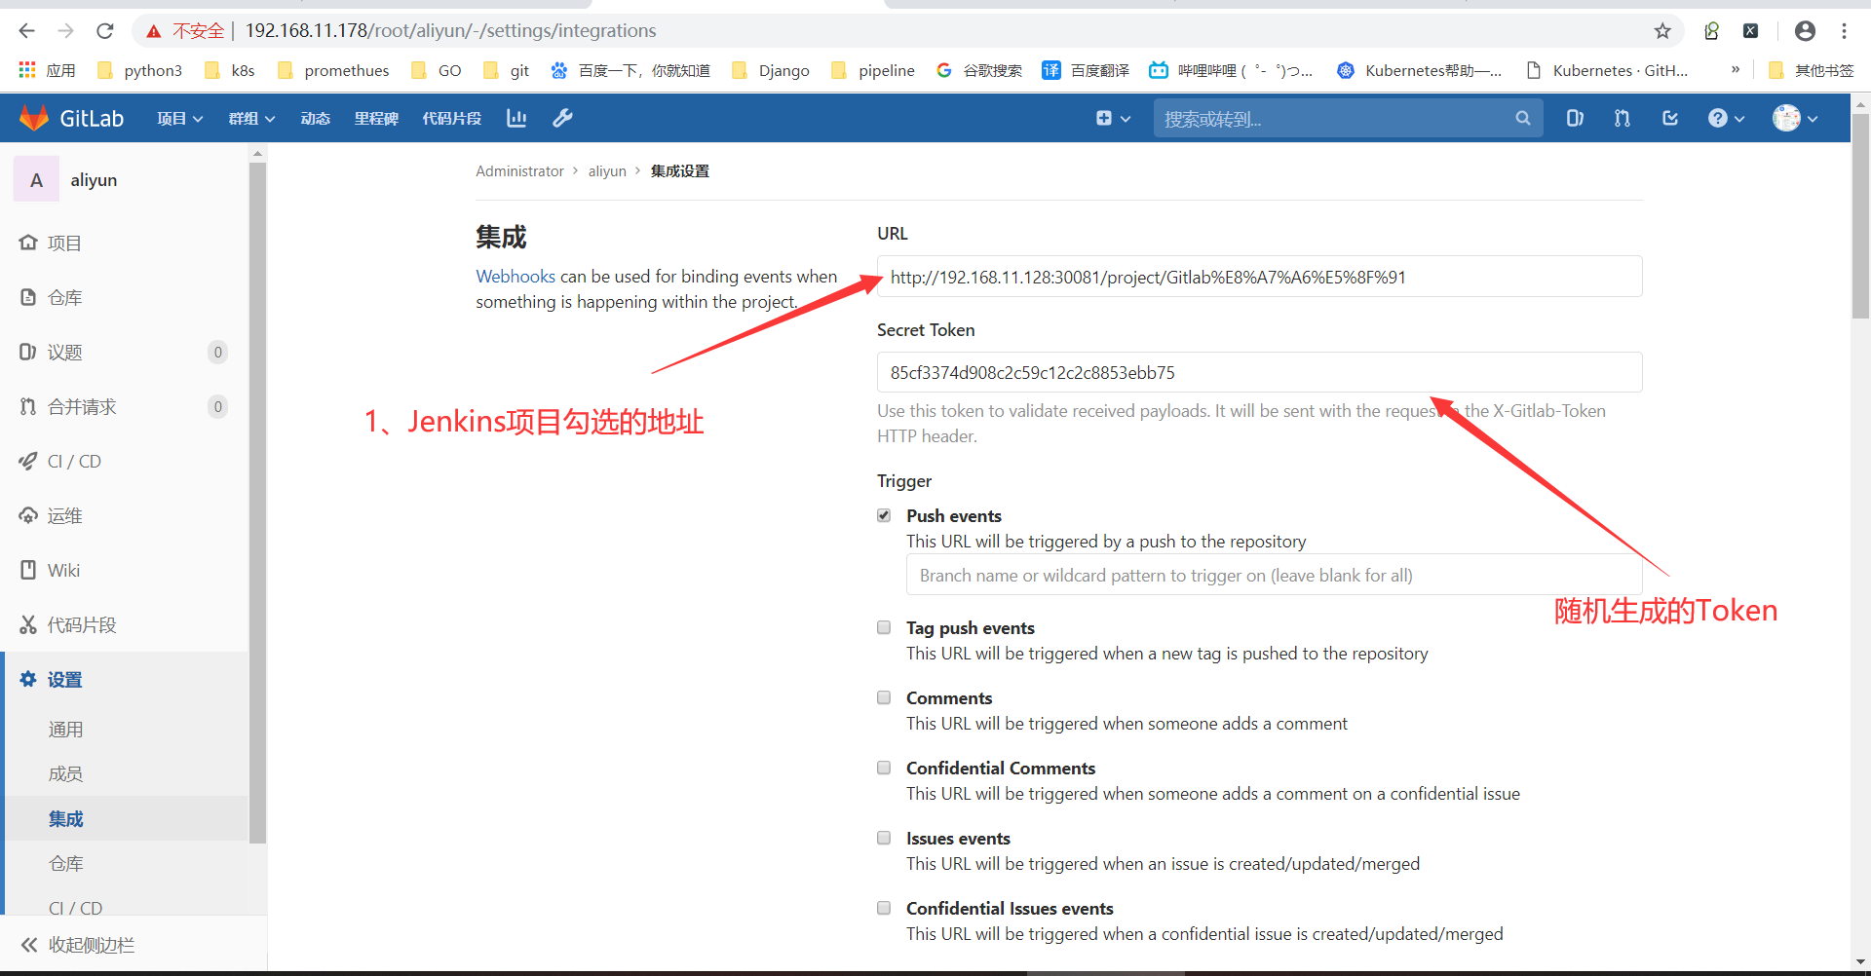The width and height of the screenshot is (1871, 976).
Task: Open the to-do list icon
Action: [1670, 118]
